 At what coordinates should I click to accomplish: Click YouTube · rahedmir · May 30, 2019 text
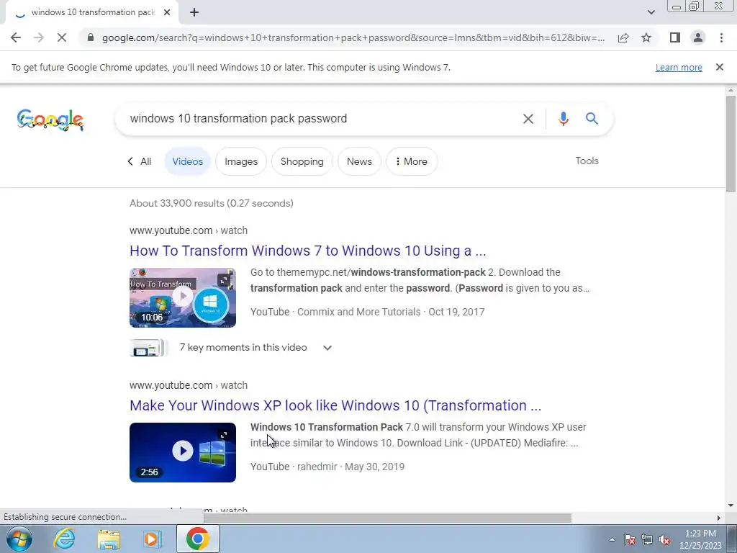tap(327, 467)
